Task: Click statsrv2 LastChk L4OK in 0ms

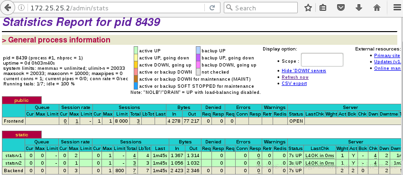Action: (320, 163)
